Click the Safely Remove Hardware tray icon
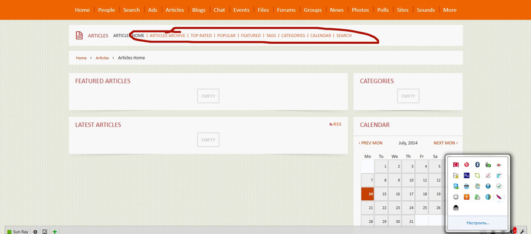This screenshot has height=234, width=531. 488,164
